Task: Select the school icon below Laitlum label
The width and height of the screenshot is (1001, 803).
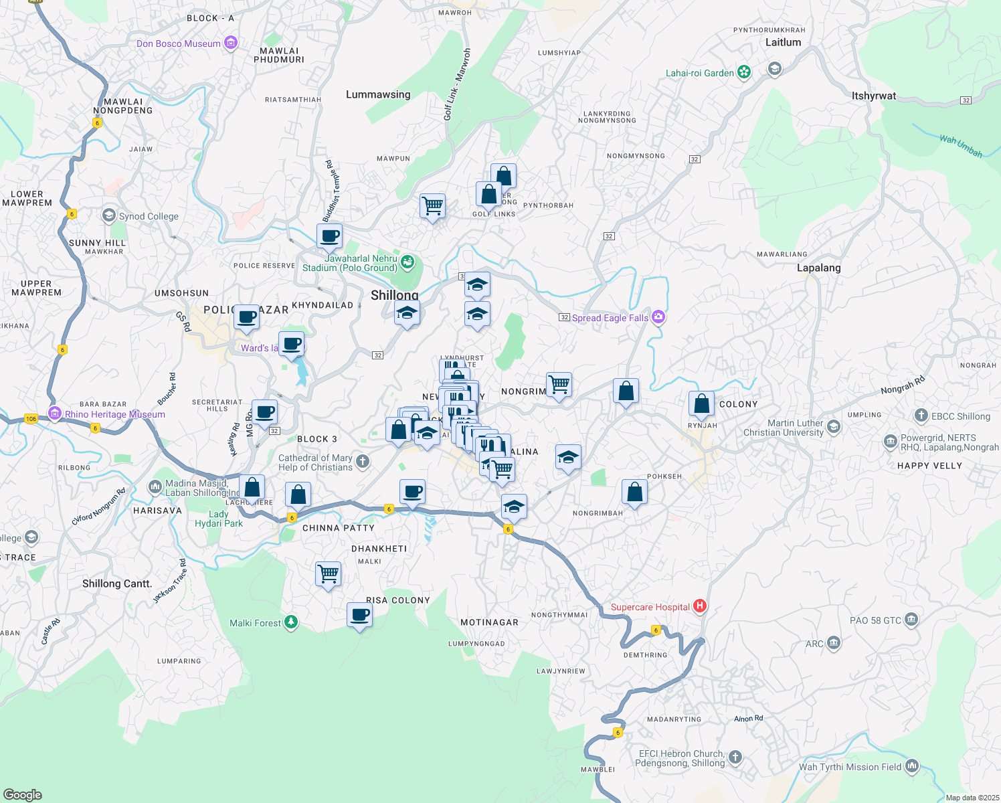Action: (775, 69)
